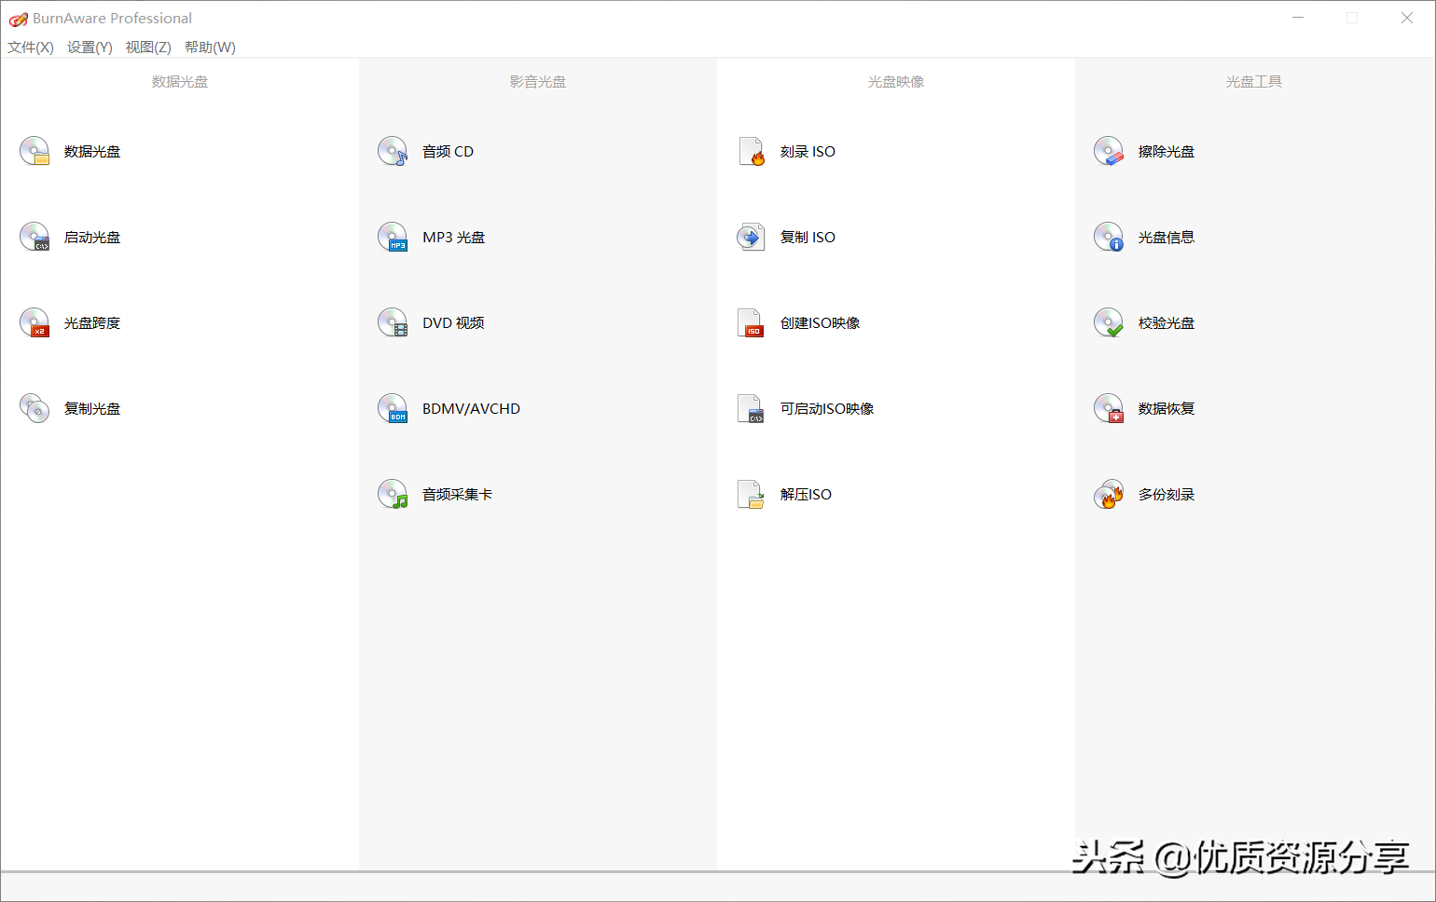Screen dimensions: 1436x902
Task: Choose the 音频 CD label
Action: pyautogui.click(x=448, y=152)
